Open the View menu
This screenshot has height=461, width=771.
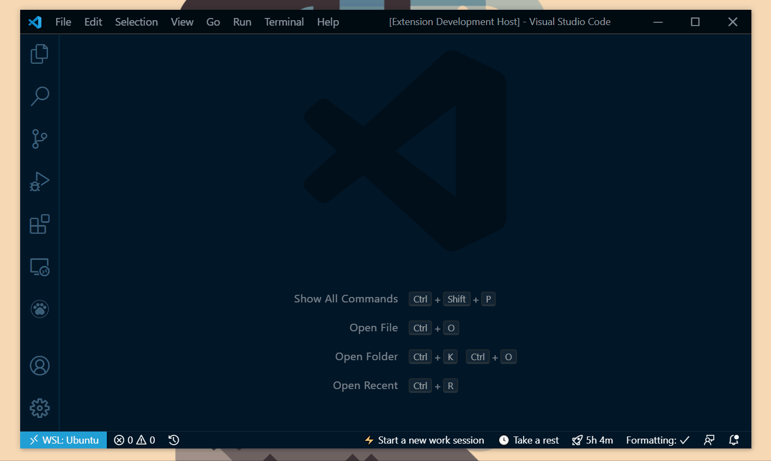(182, 22)
